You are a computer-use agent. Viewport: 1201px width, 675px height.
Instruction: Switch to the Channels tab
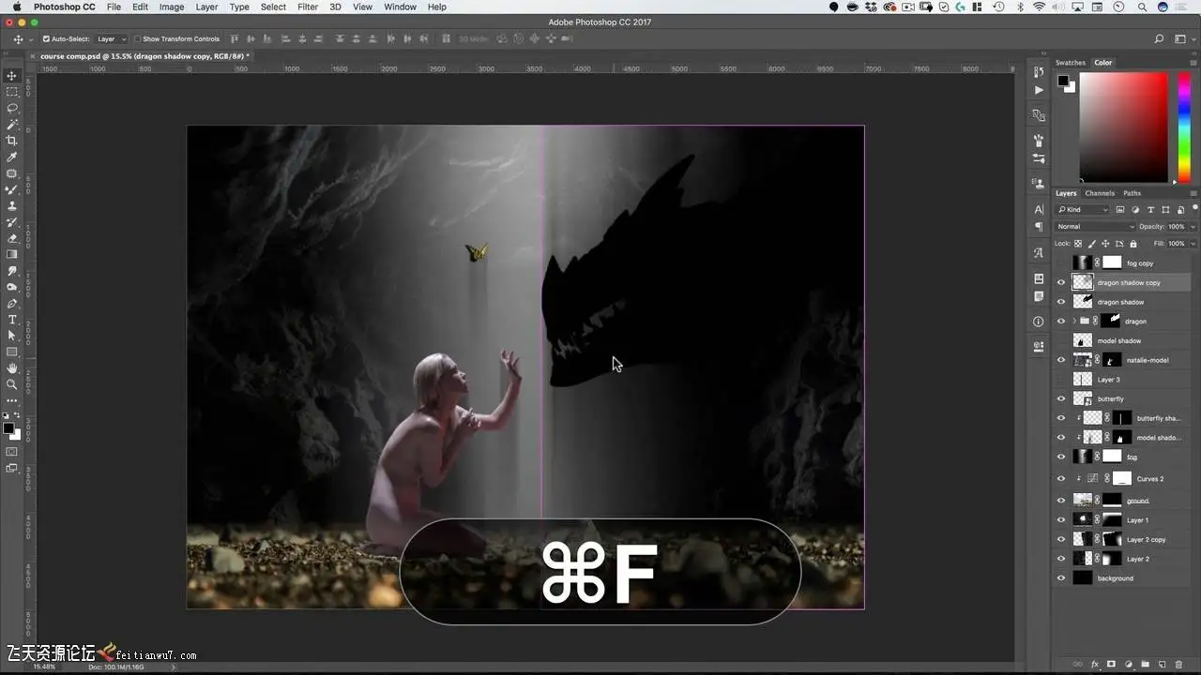tap(1100, 194)
